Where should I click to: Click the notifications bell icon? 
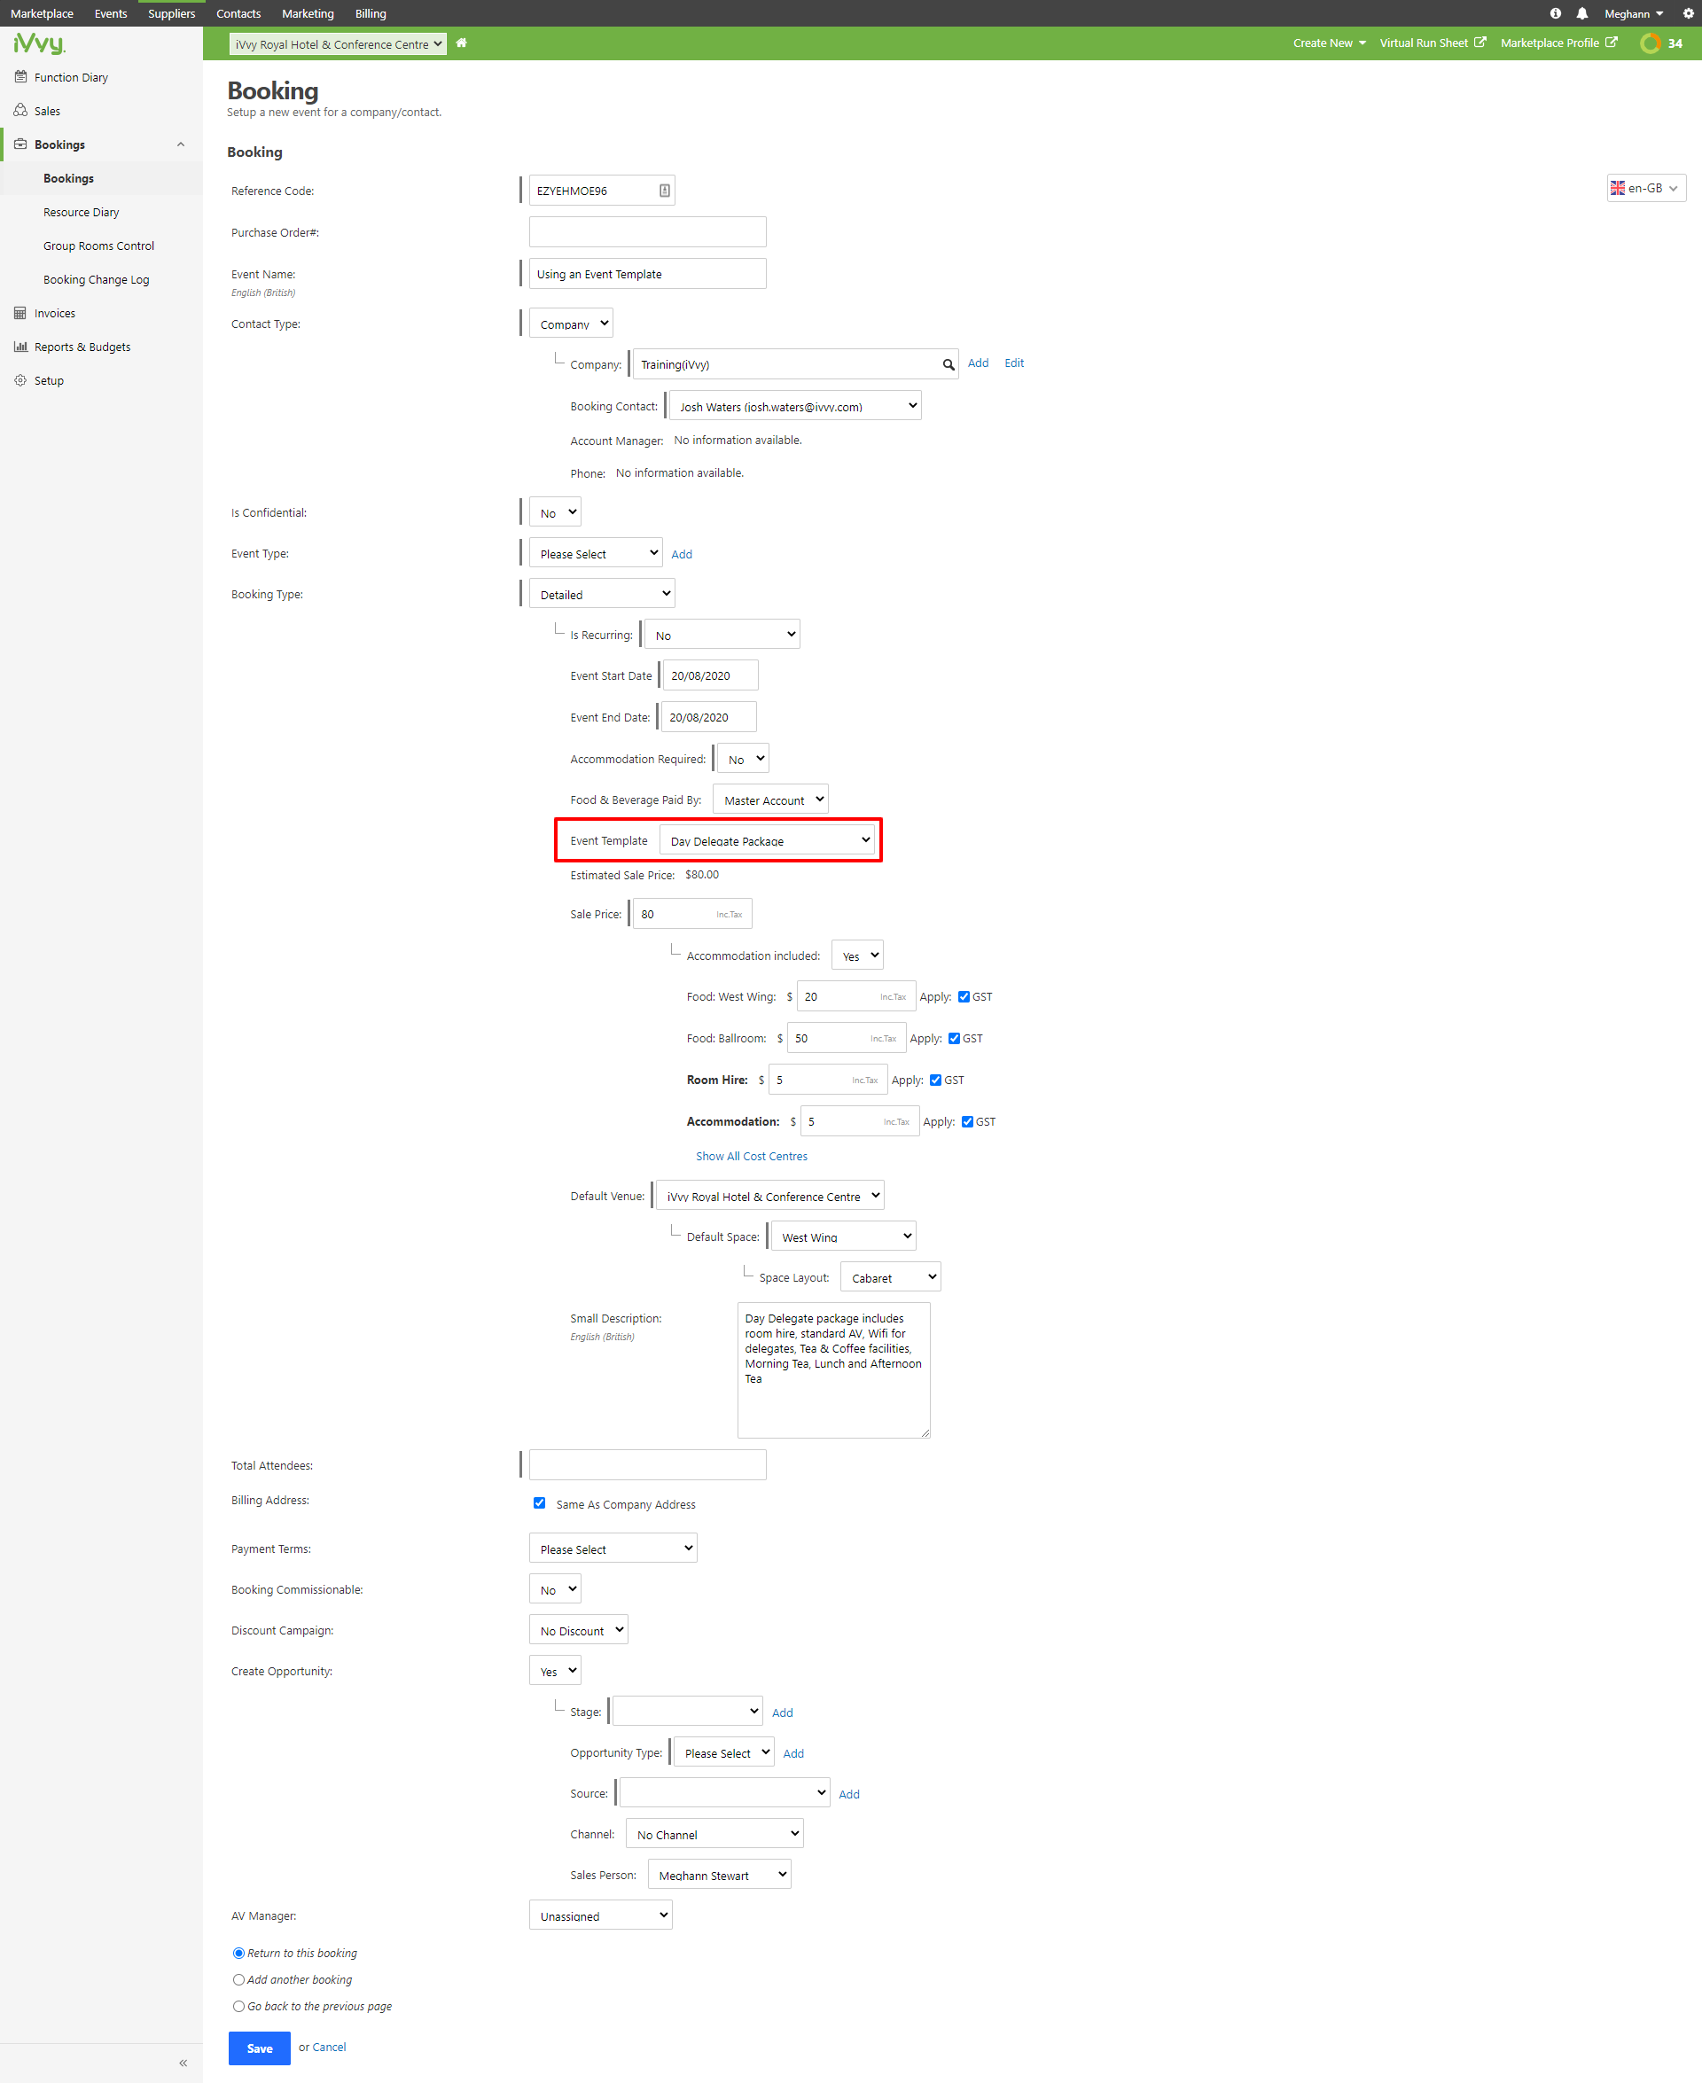pos(1581,12)
